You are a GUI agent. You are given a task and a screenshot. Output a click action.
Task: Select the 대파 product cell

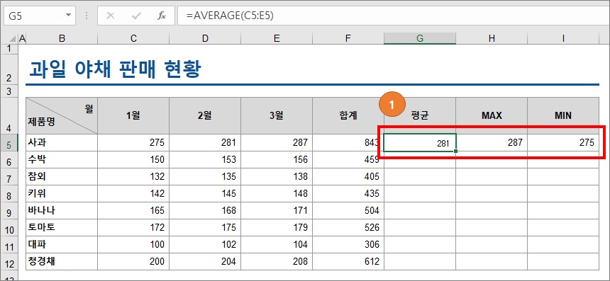point(62,244)
